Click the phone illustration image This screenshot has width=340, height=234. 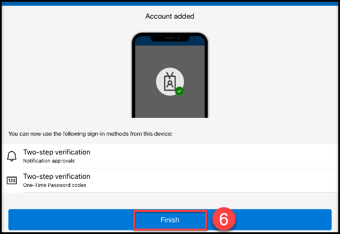[170, 75]
